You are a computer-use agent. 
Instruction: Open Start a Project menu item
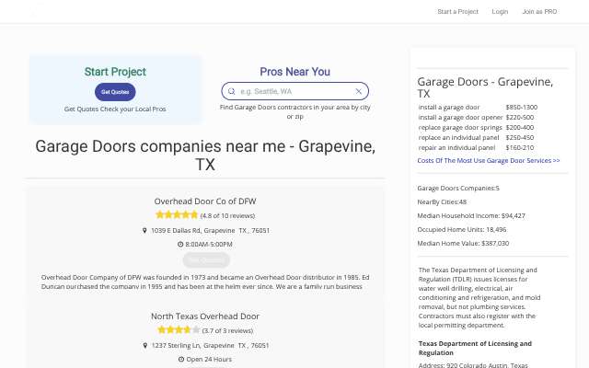[458, 12]
